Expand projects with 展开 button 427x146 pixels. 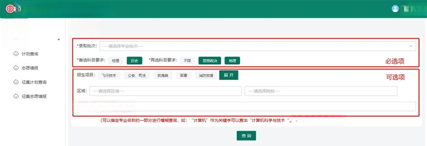click(229, 75)
